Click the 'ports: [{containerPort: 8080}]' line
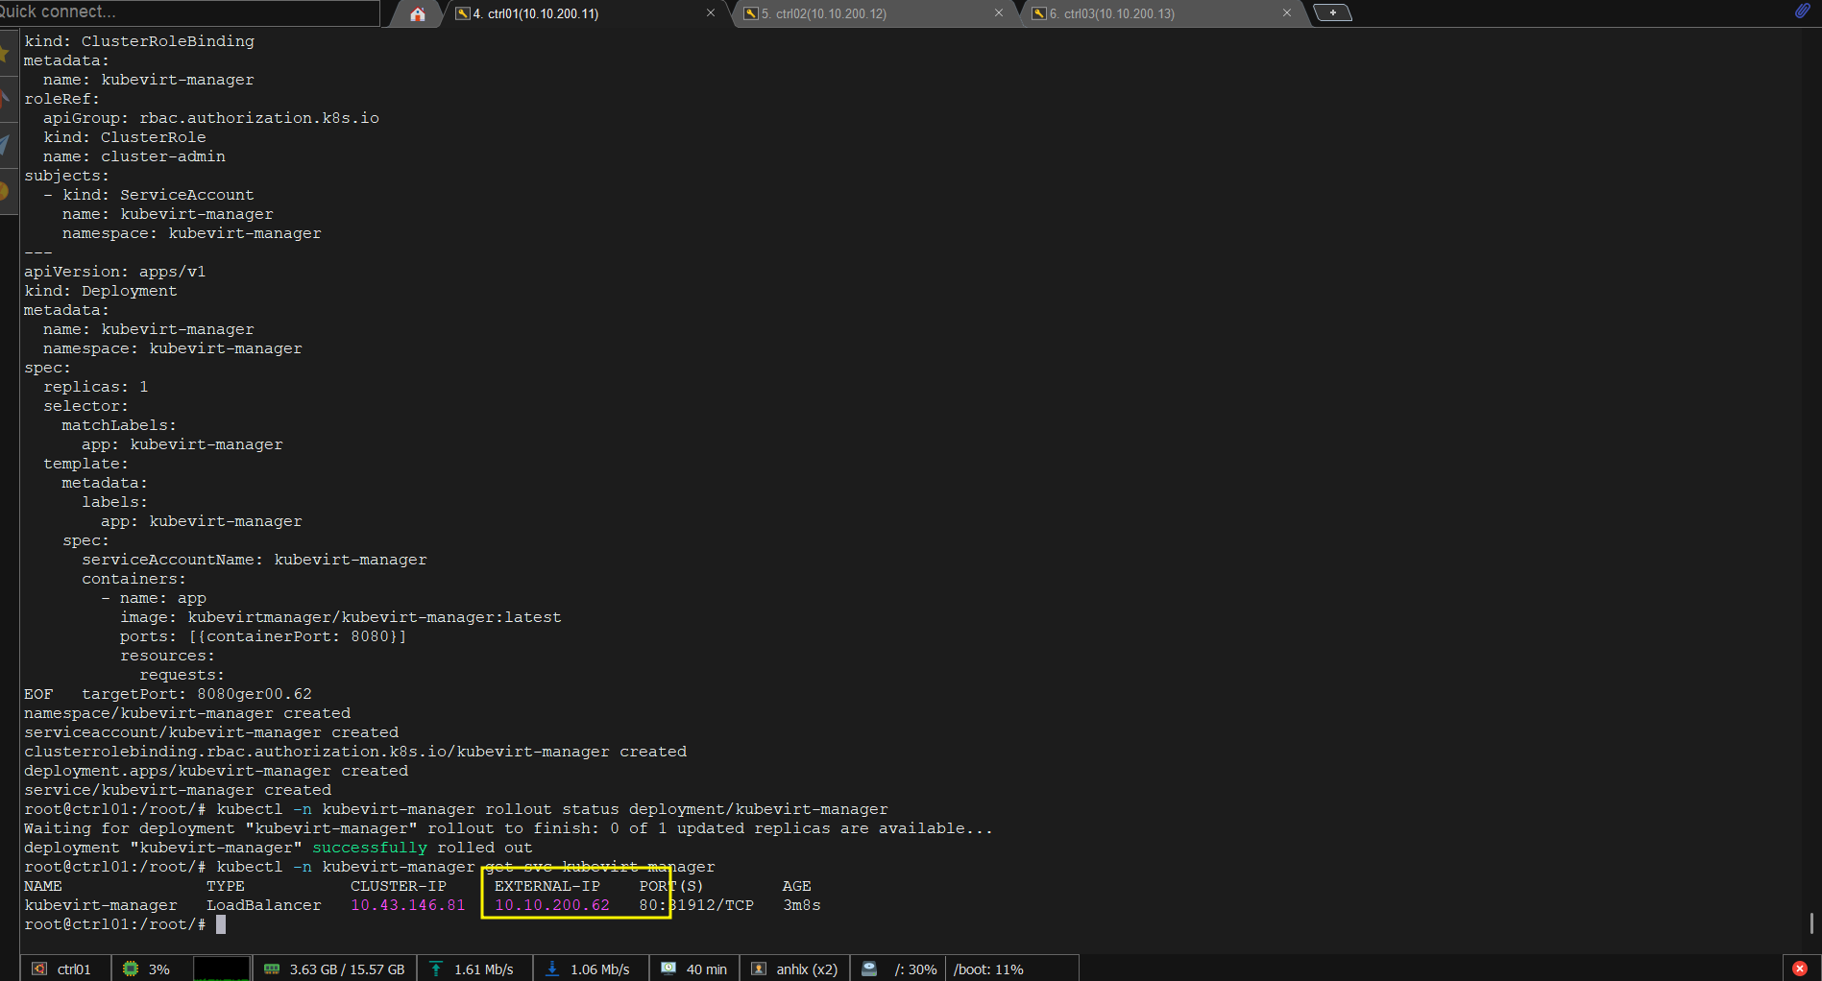Image resolution: width=1822 pixels, height=981 pixels. coord(264,636)
